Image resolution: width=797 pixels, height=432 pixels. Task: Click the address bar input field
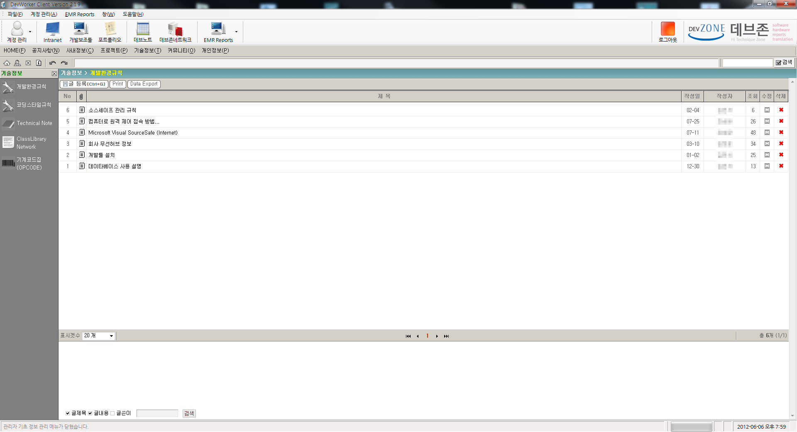coord(396,63)
